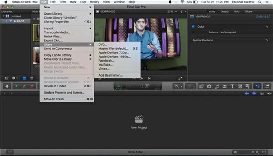
Task: Switch to the Audio inspector tab
Action: coord(225,11)
